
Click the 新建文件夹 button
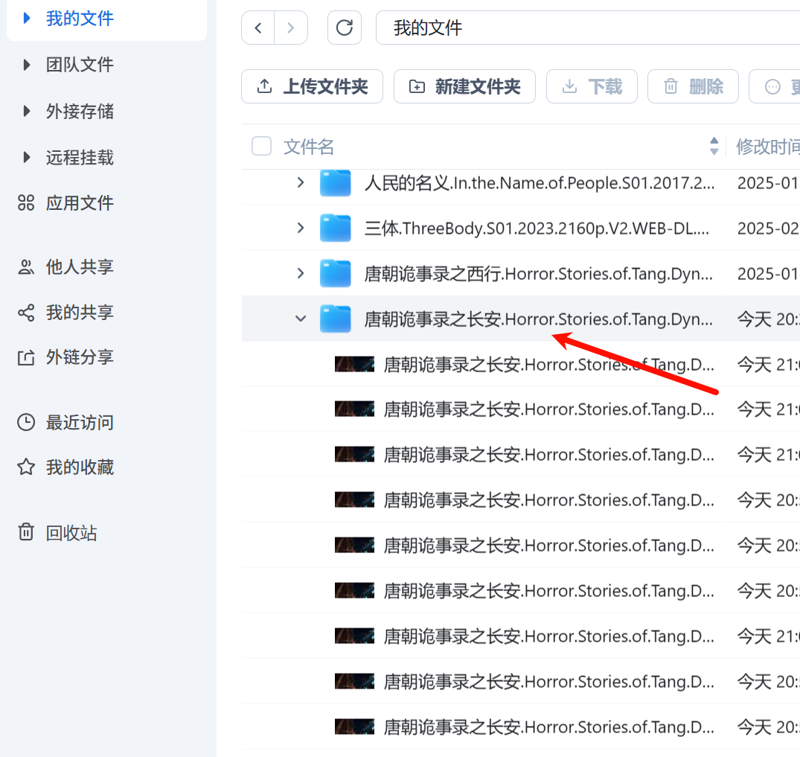(464, 86)
